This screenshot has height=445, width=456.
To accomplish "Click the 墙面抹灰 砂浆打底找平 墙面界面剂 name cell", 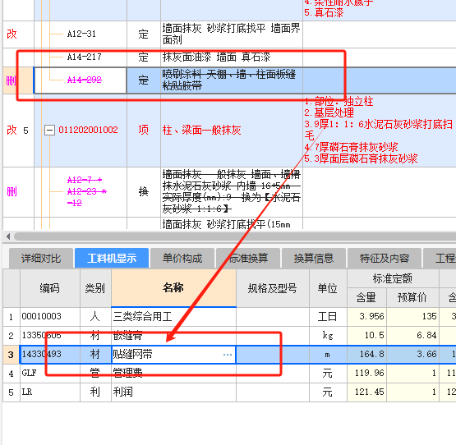I will click(x=232, y=34).
